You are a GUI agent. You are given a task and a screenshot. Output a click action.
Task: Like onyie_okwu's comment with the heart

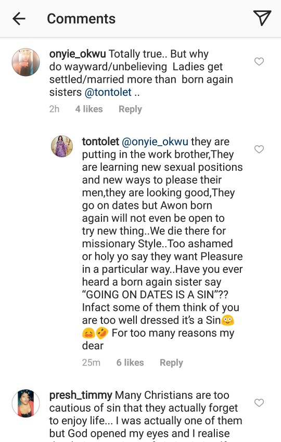tap(259, 61)
